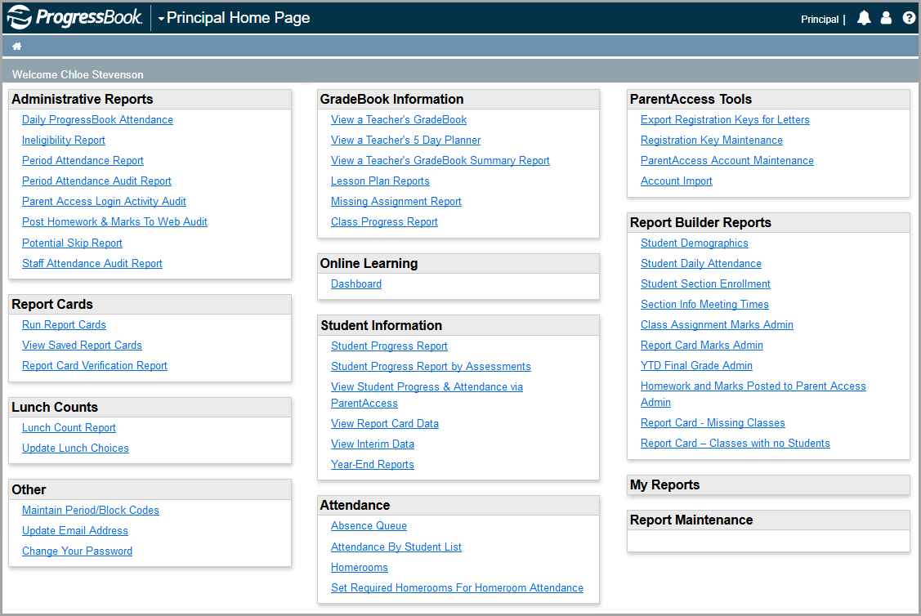This screenshot has width=921, height=616.
Task: Open Year-End Reports link
Action: click(373, 465)
